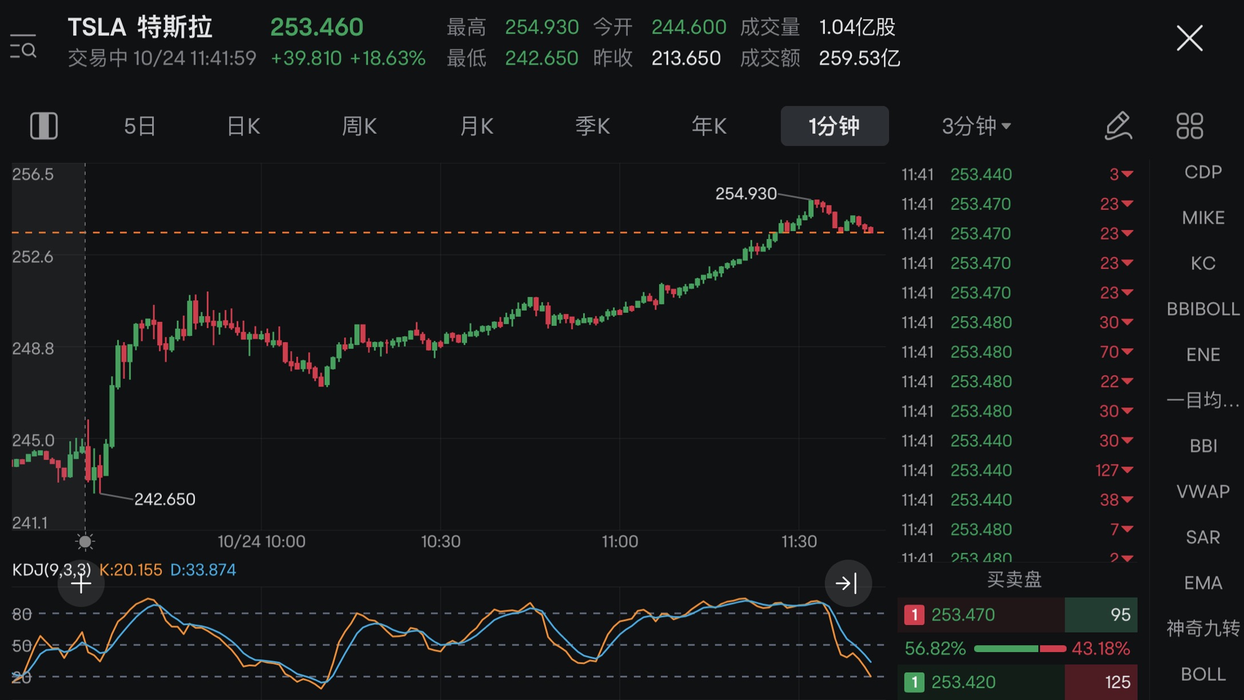Select the VWAP indicator
1244x700 pixels.
[1203, 491]
